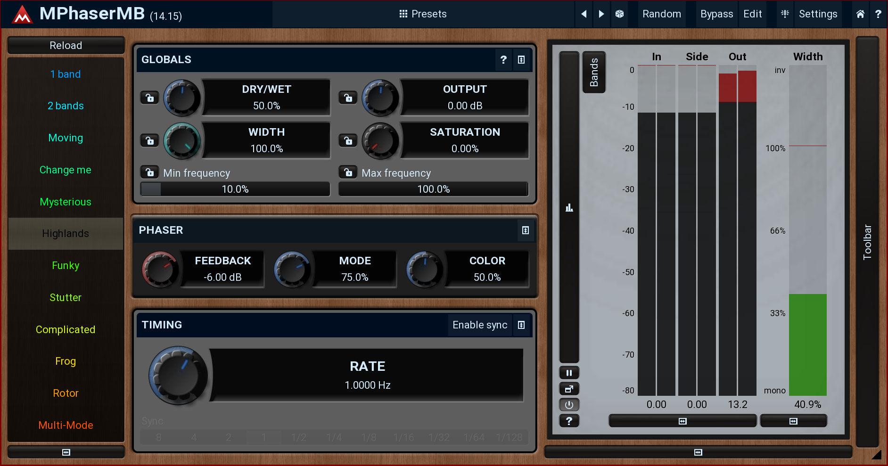This screenshot has width=888, height=466.
Task: Open the Phaser section presets menu
Action: [525, 230]
